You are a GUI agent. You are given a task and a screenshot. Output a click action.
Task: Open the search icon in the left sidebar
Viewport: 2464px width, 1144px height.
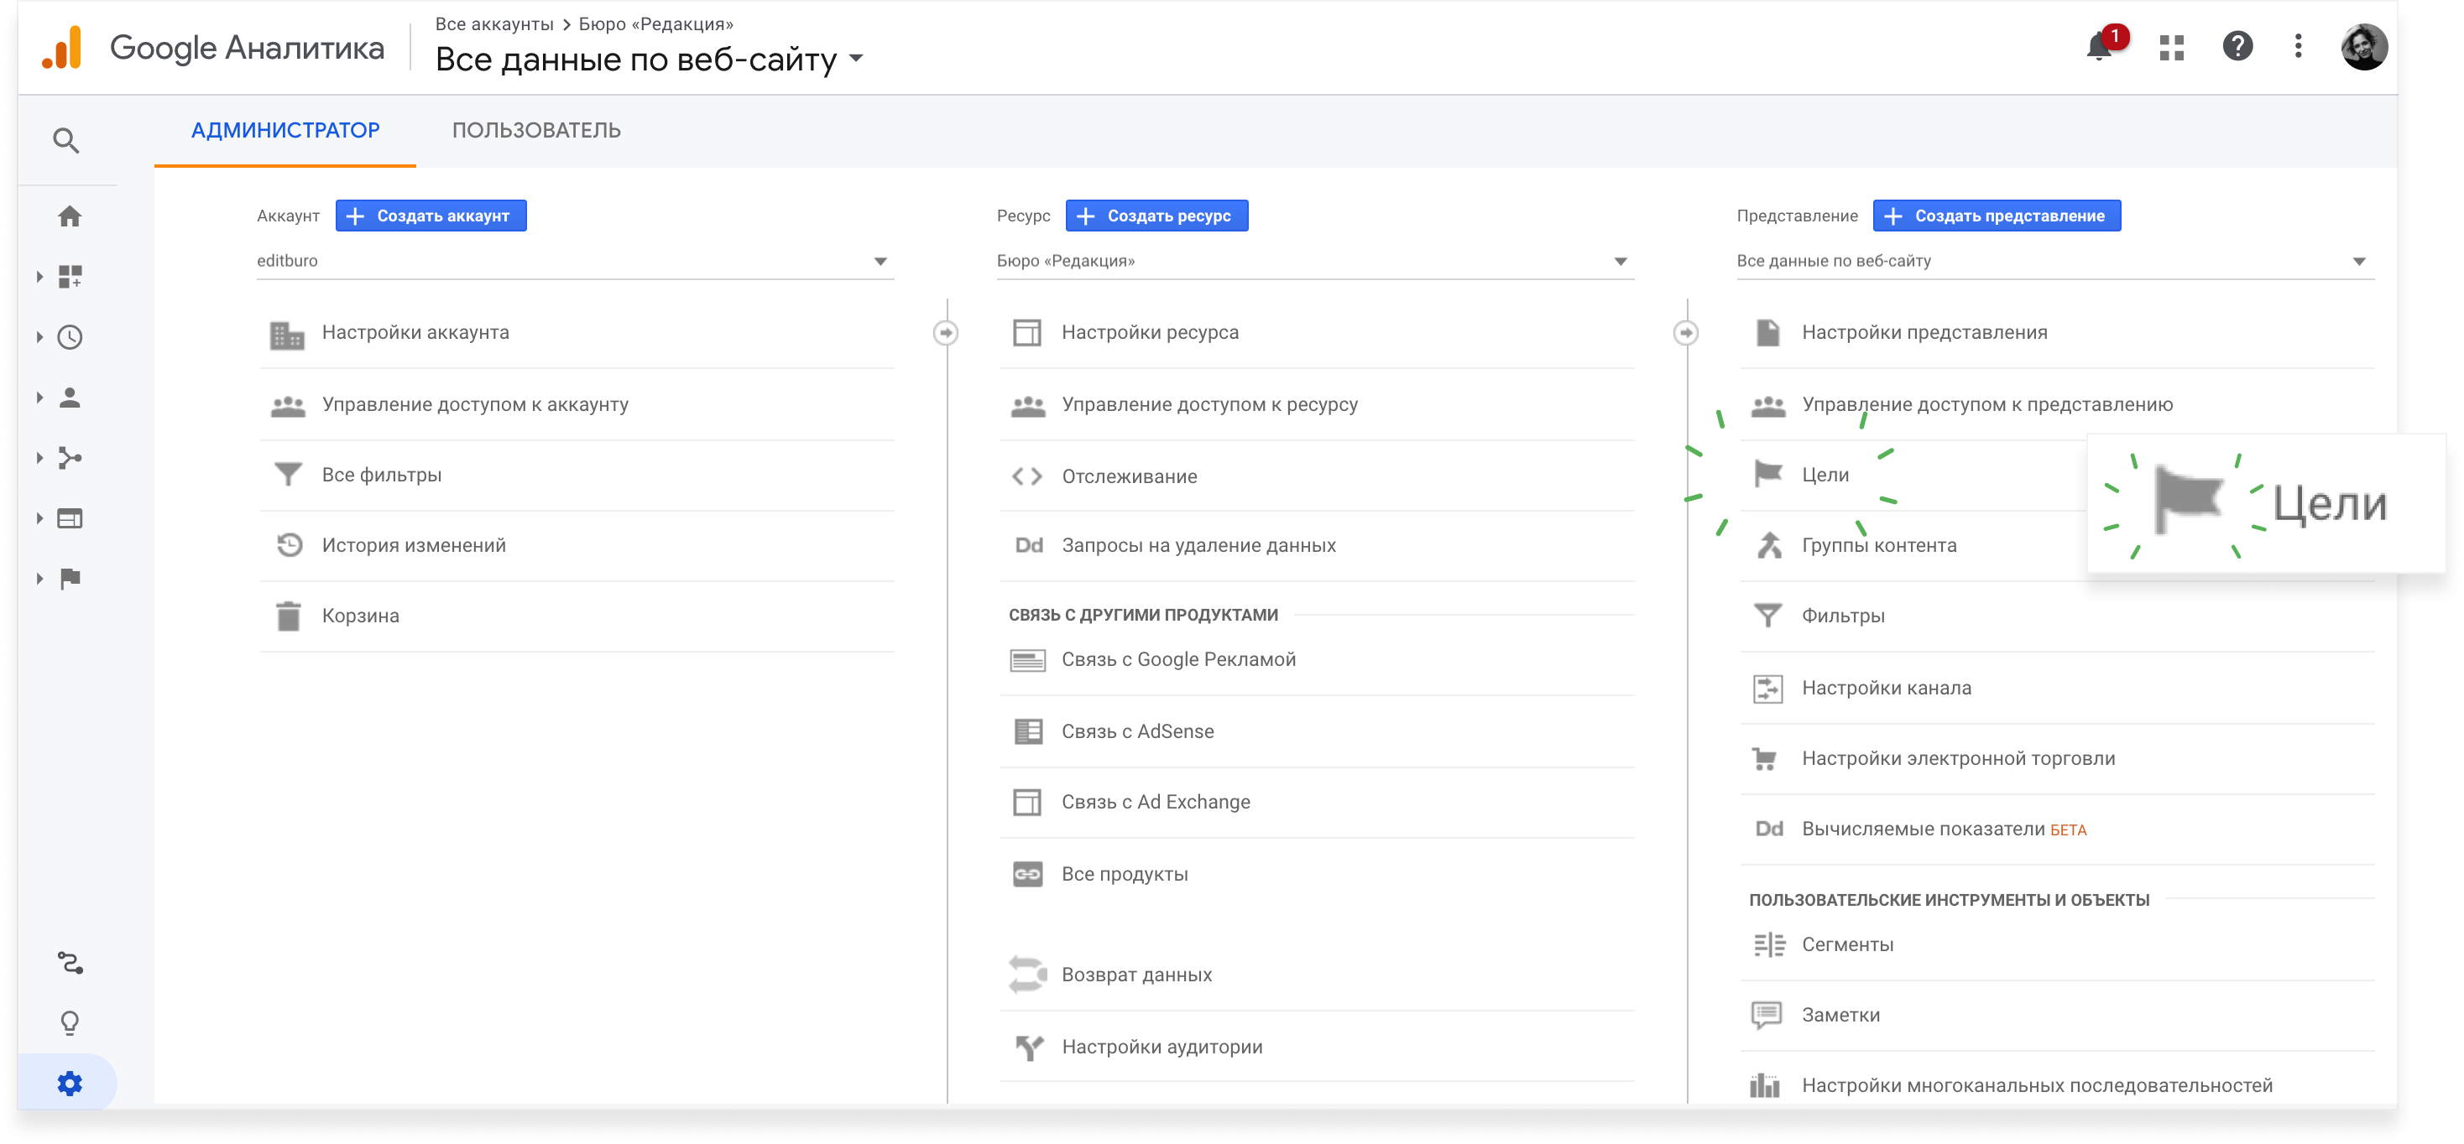pyautogui.click(x=66, y=142)
